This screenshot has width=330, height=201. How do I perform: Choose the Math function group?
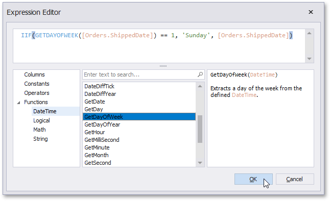(39, 130)
